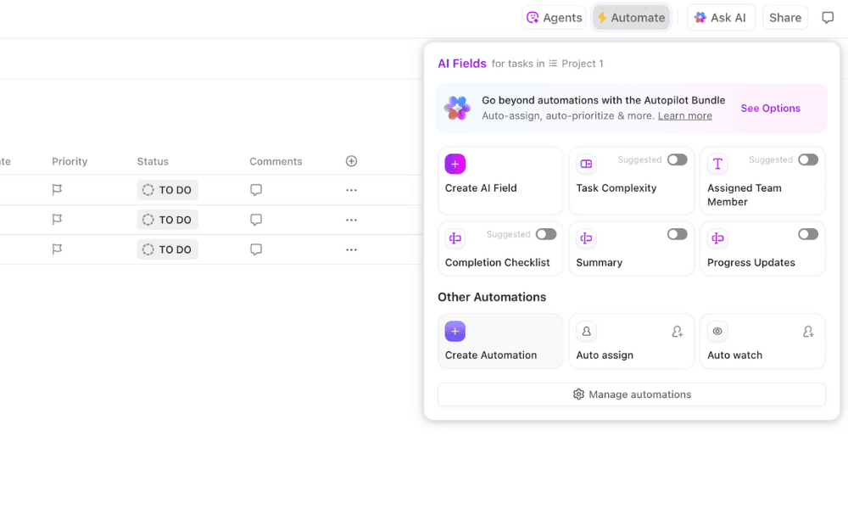848x509 pixels.
Task: Enable the Summary AI field toggle
Action: [677, 234]
